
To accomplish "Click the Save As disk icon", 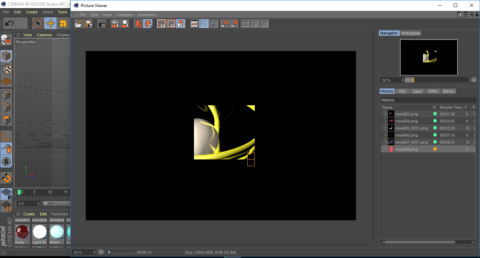I will point(89,24).
